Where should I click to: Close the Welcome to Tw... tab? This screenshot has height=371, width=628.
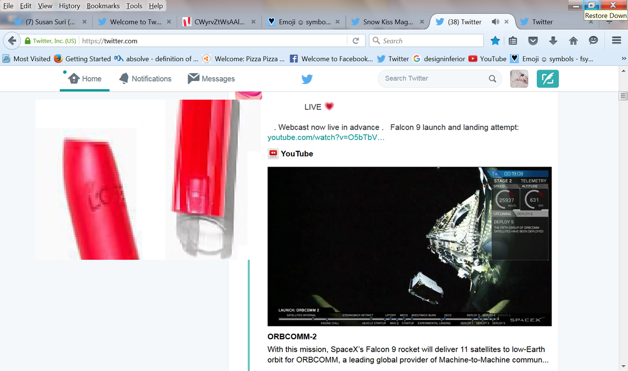[x=169, y=22]
